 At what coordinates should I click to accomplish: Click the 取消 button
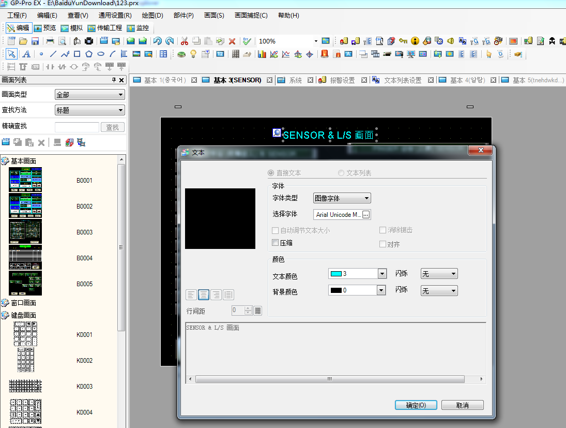coord(462,405)
